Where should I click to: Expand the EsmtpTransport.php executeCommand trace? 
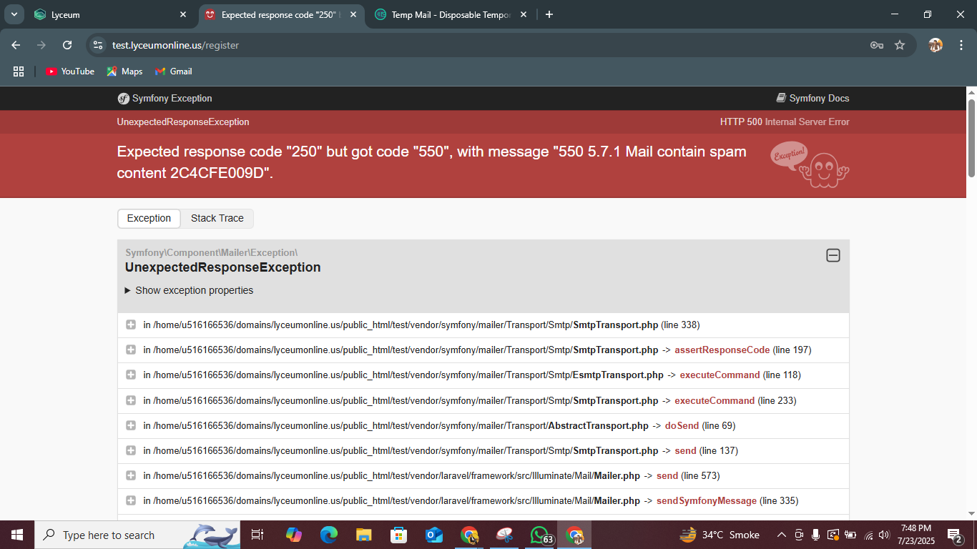tap(131, 375)
